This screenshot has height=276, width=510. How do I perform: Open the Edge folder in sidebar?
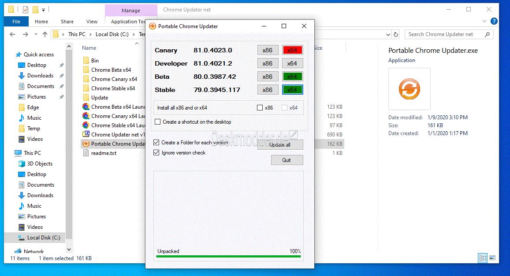pos(33,107)
